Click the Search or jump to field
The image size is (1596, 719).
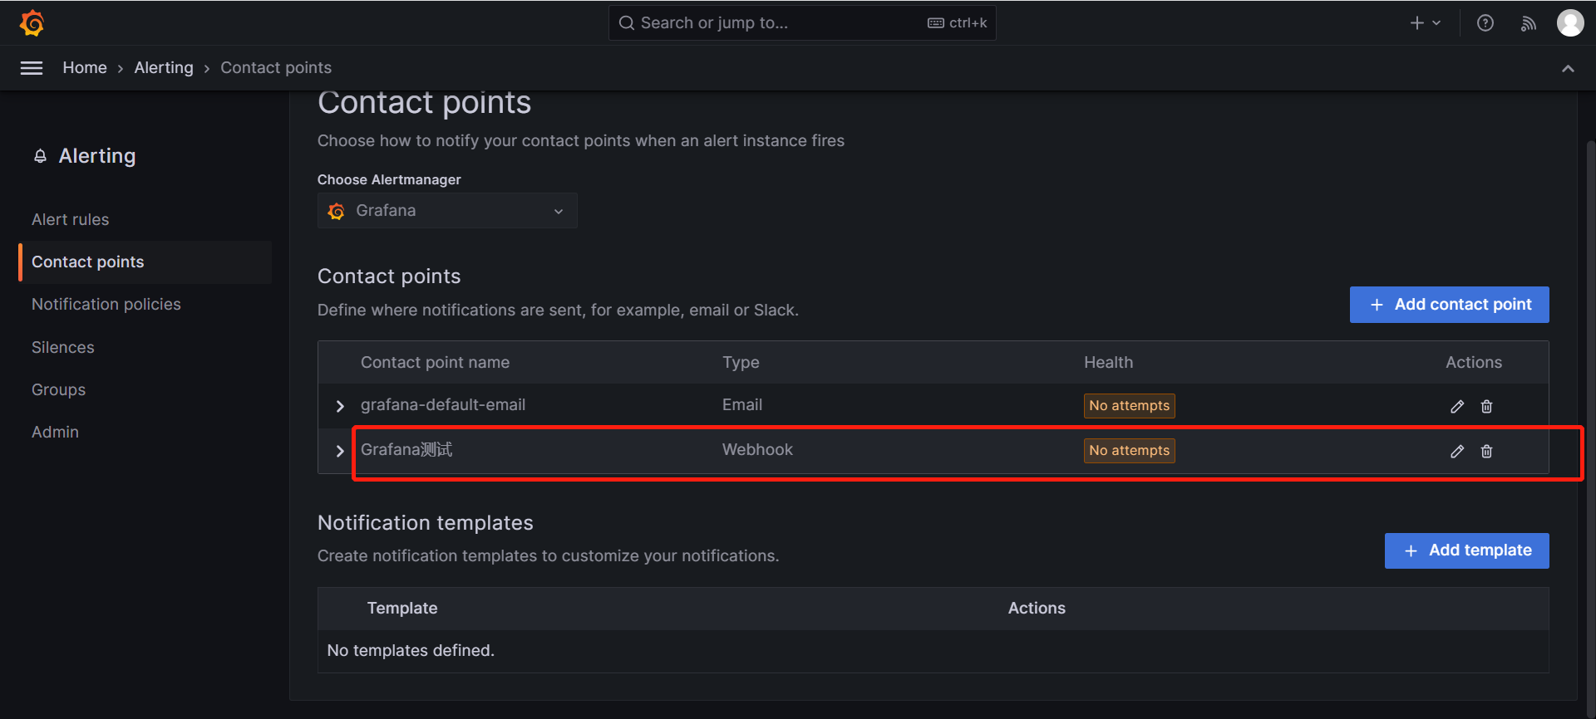click(x=773, y=23)
